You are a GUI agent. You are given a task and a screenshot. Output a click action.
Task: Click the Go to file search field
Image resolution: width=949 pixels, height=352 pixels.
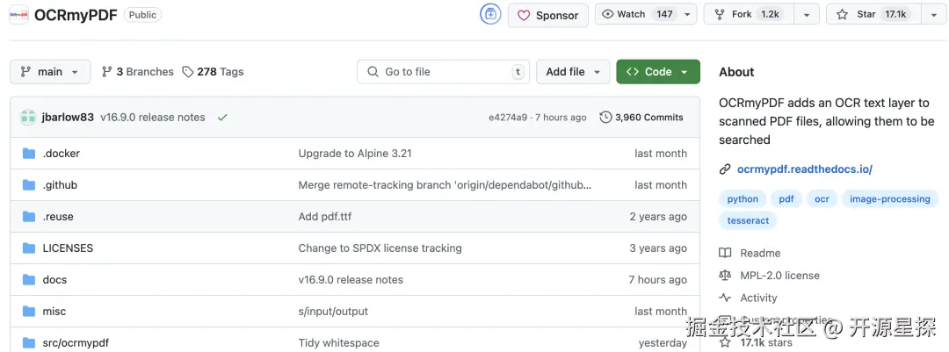point(444,72)
